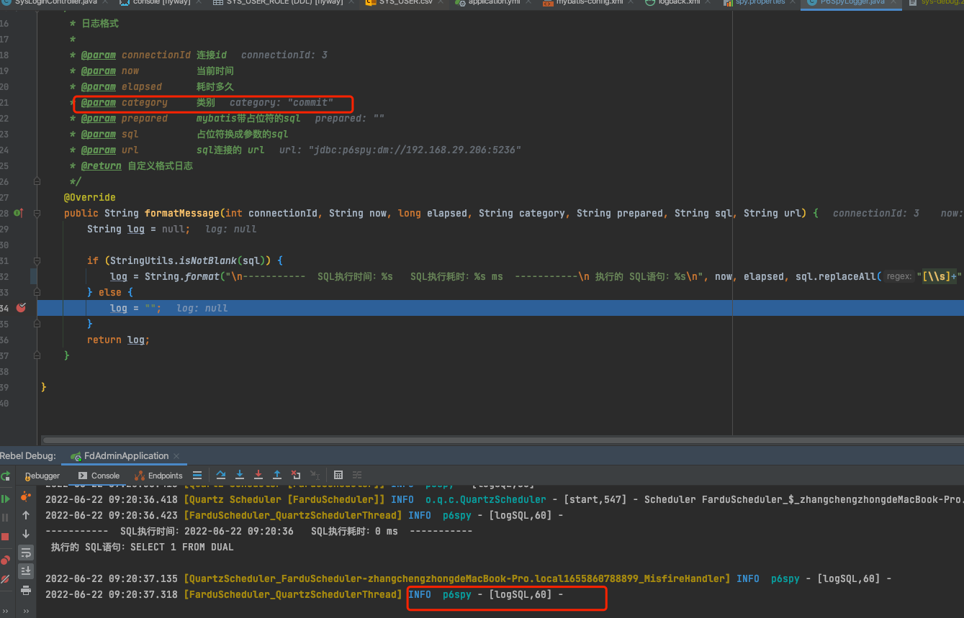Screen dimensions: 964x618
Task: Click the Step Out up-arrow
Action: (x=277, y=476)
